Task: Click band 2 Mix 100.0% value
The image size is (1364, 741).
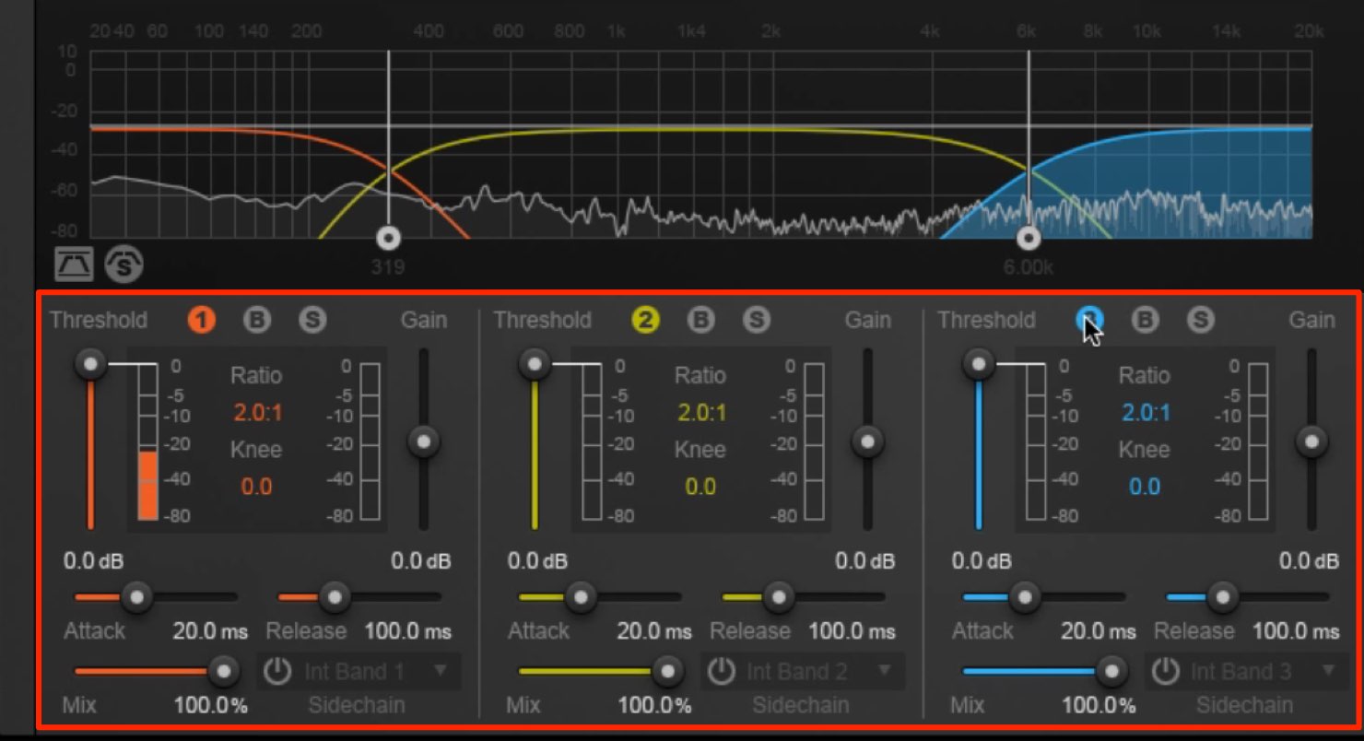Action: coord(654,706)
